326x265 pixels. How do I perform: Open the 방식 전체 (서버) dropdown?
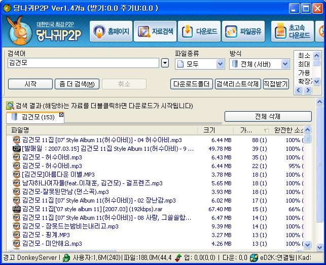(285, 64)
